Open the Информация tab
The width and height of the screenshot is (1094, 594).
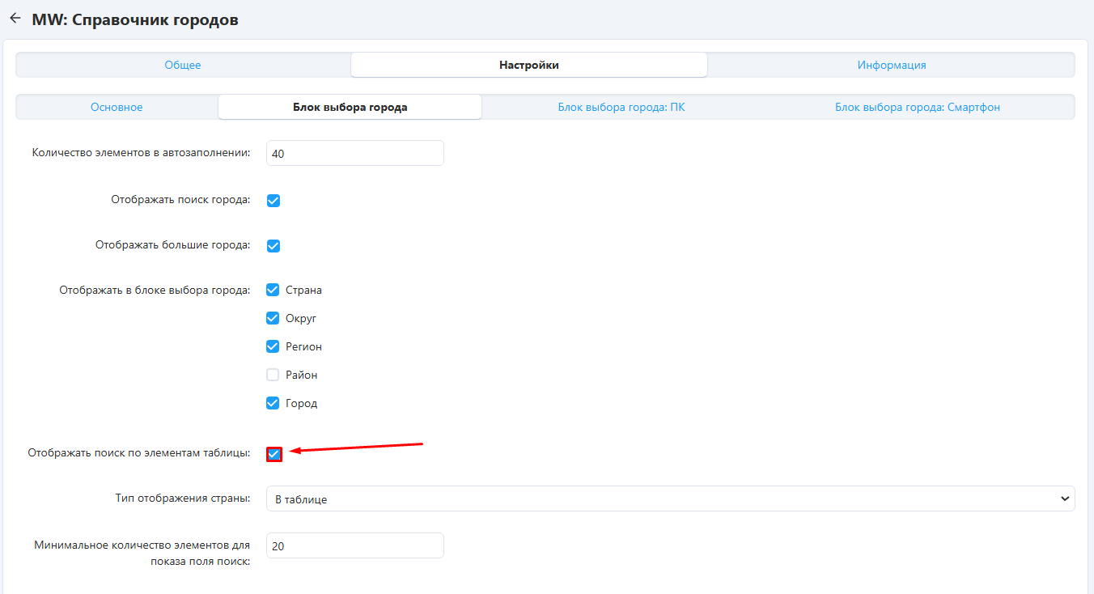(891, 65)
